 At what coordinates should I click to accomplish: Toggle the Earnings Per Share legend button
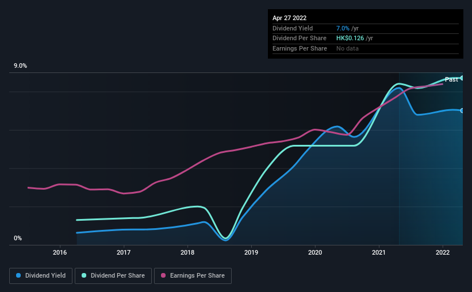pos(193,275)
